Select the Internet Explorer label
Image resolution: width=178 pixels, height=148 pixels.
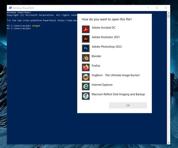[102, 85]
